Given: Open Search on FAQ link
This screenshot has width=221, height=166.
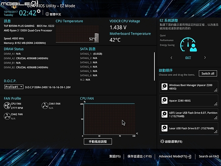Looking at the screenshot, I should point(209,156).
